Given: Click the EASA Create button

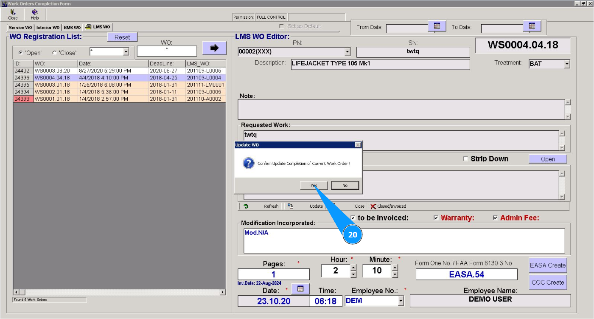Looking at the screenshot, I should [x=547, y=265].
